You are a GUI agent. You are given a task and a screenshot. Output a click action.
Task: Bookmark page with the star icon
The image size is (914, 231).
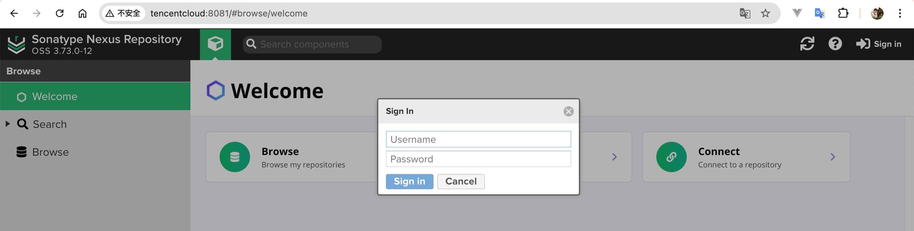coord(765,13)
